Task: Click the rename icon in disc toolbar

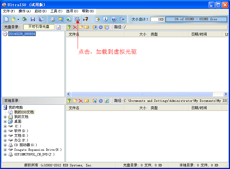Action: [87, 27]
